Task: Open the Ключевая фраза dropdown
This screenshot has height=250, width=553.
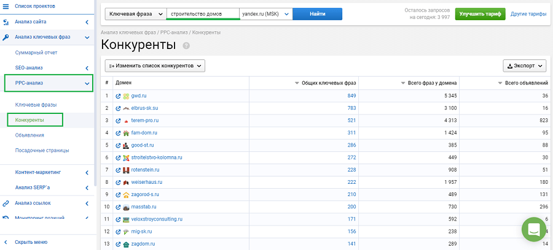Action: [135, 14]
